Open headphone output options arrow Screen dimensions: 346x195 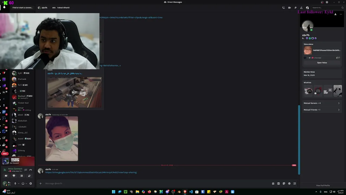[26, 183]
